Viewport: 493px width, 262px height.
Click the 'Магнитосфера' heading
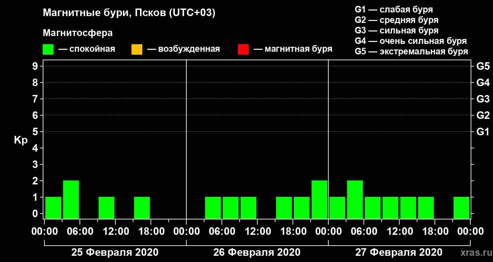pyautogui.click(x=78, y=33)
